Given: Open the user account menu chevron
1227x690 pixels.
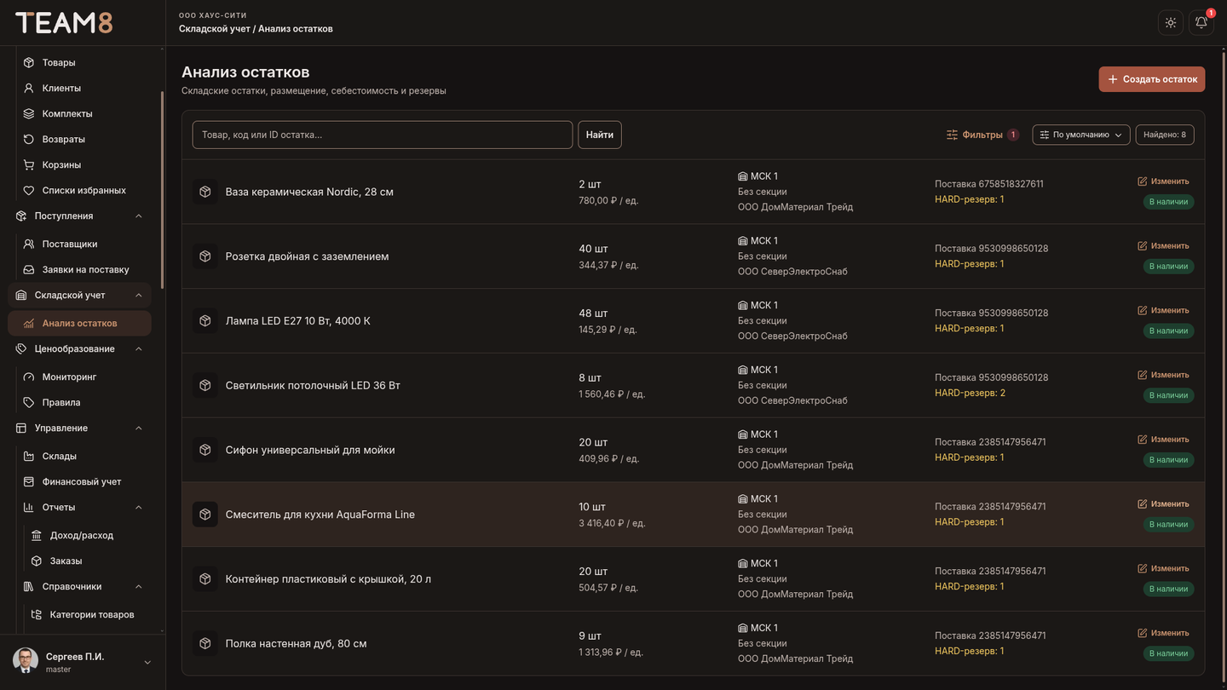Looking at the screenshot, I should coord(147,663).
